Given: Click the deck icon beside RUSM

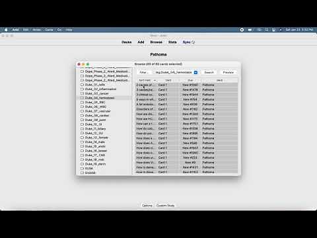Looking at the screenshot, I should pos(82,169).
